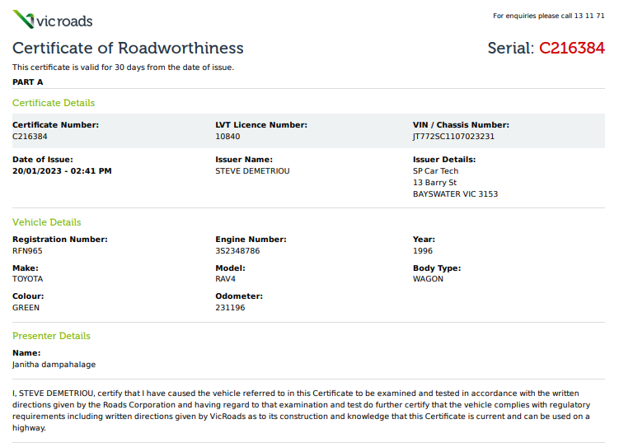This screenshot has height=447, width=619.
Task: Select the Vehicle Details section heading
Action: point(46,222)
